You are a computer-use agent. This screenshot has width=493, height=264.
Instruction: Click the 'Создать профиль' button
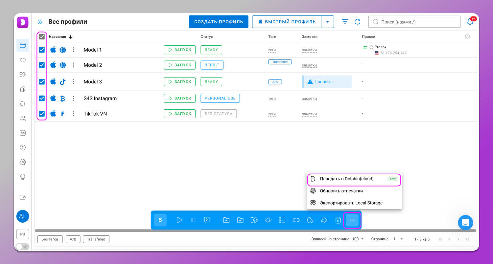tap(219, 22)
